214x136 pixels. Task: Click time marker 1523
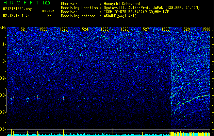pos(64,29)
